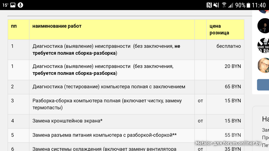
Task: Click row number 2 cell
Action: [18, 87]
